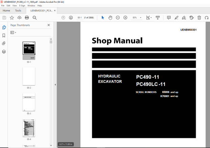Print the document using printer icon
This screenshot has width=210, height=148.
[27, 18]
